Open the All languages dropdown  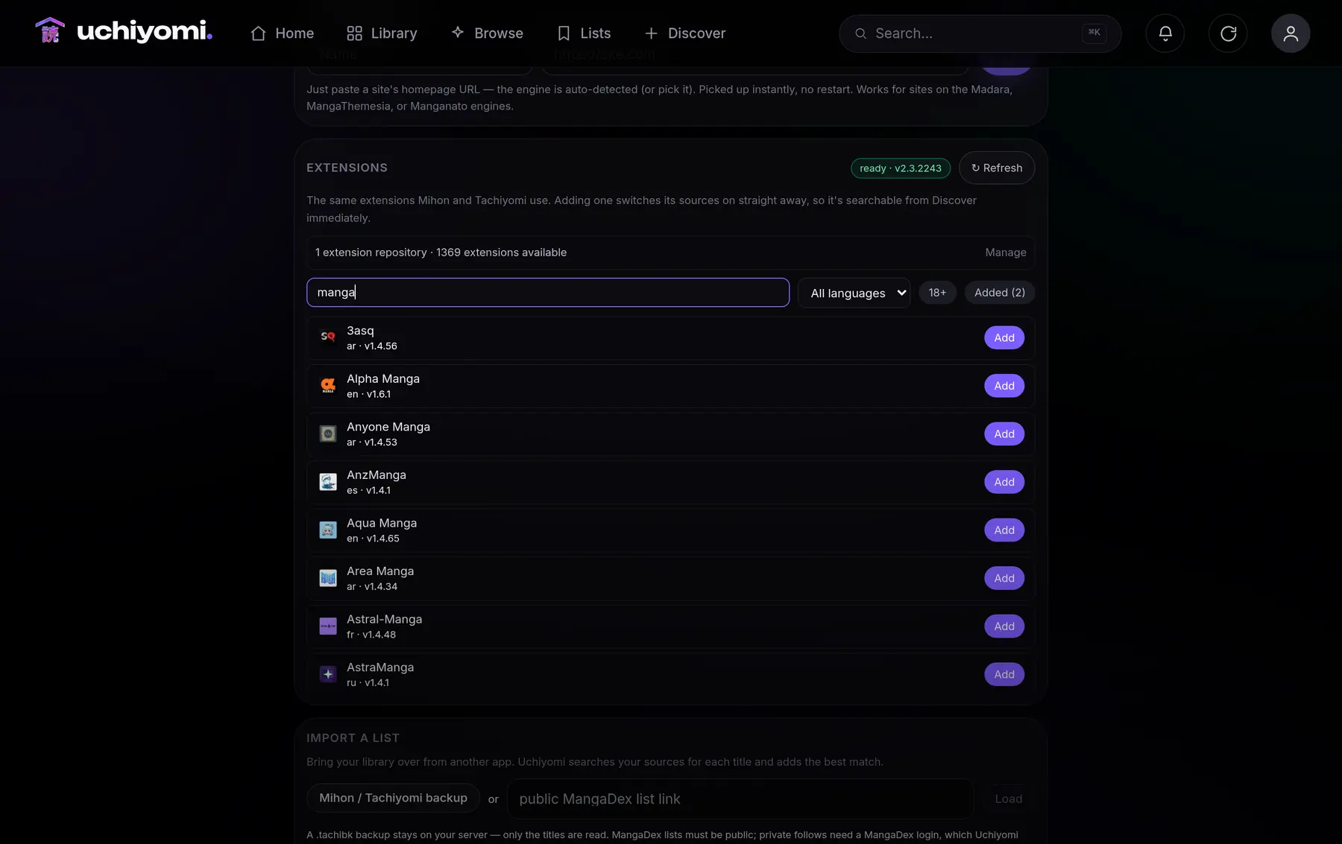854,293
